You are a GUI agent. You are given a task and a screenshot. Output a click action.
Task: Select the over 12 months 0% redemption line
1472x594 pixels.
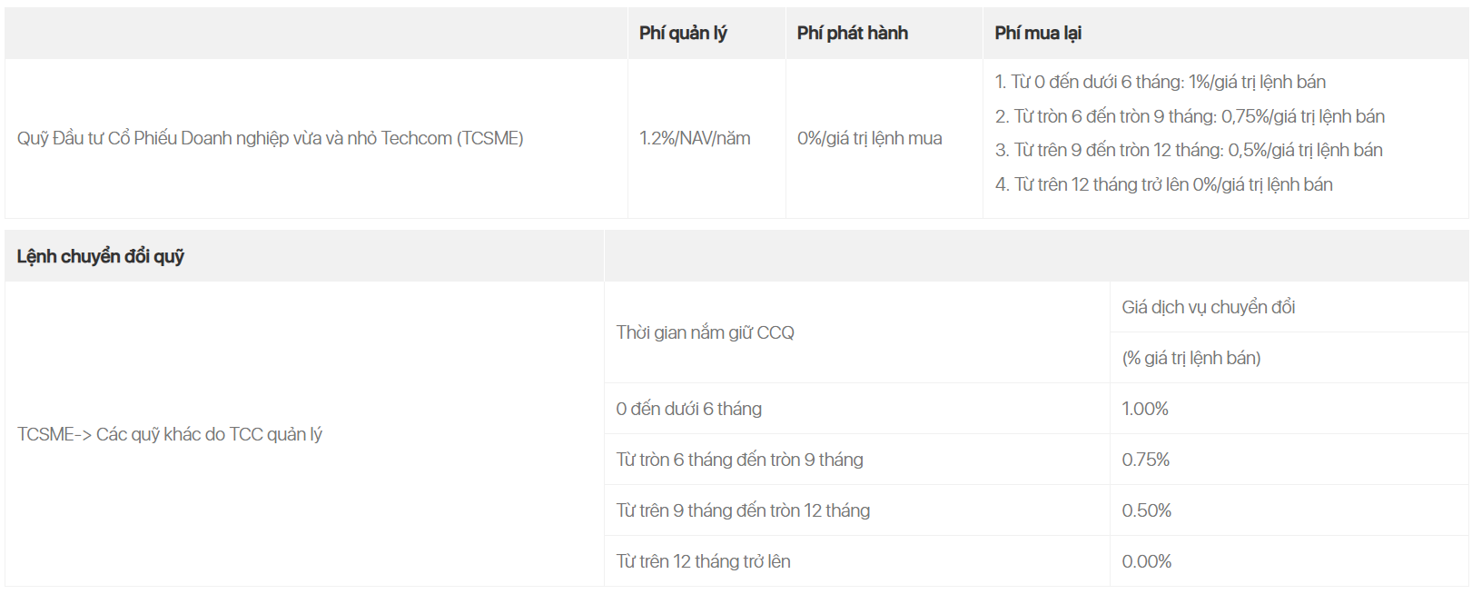click(x=1163, y=184)
